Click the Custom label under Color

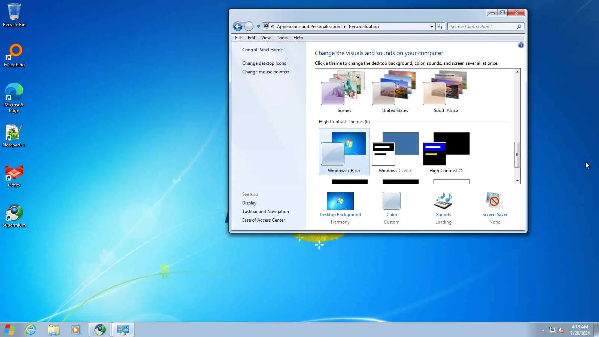click(x=392, y=222)
